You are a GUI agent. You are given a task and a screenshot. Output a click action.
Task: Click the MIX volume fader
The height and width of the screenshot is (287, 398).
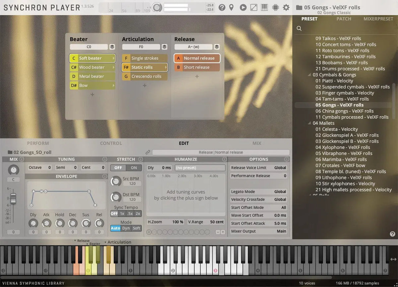13,199
